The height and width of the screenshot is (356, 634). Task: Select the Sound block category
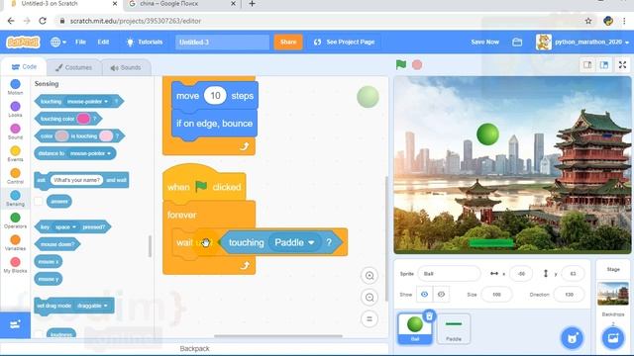(15, 132)
